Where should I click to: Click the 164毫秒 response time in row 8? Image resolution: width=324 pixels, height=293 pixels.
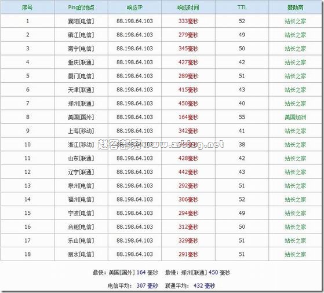click(x=188, y=117)
